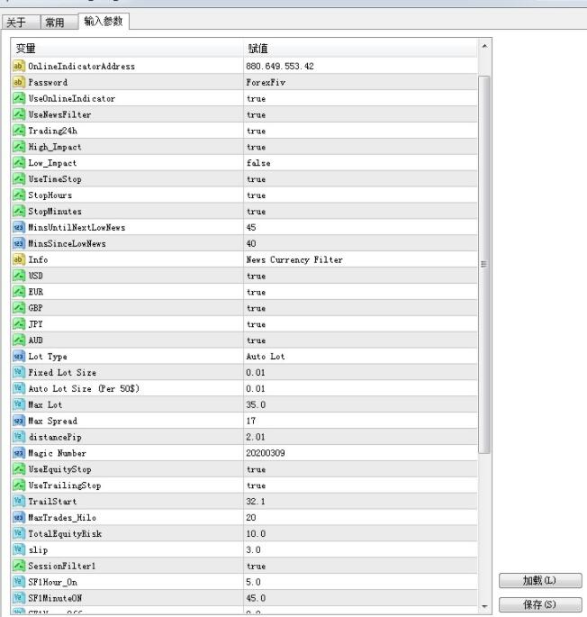Select the Lot Type value Auto Lot
587x617 pixels.
[266, 357]
